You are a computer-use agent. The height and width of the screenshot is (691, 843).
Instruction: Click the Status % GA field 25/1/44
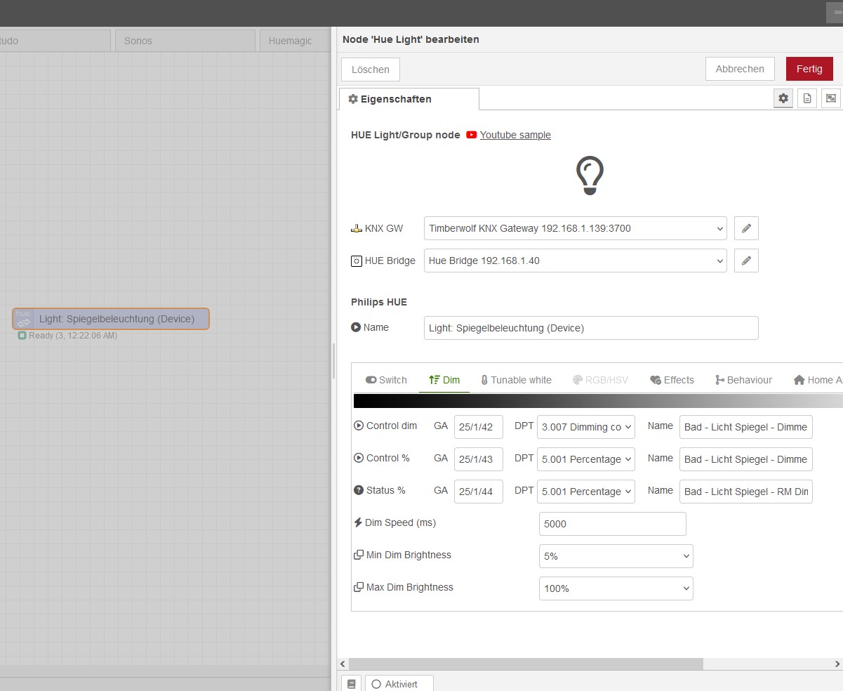479,492
